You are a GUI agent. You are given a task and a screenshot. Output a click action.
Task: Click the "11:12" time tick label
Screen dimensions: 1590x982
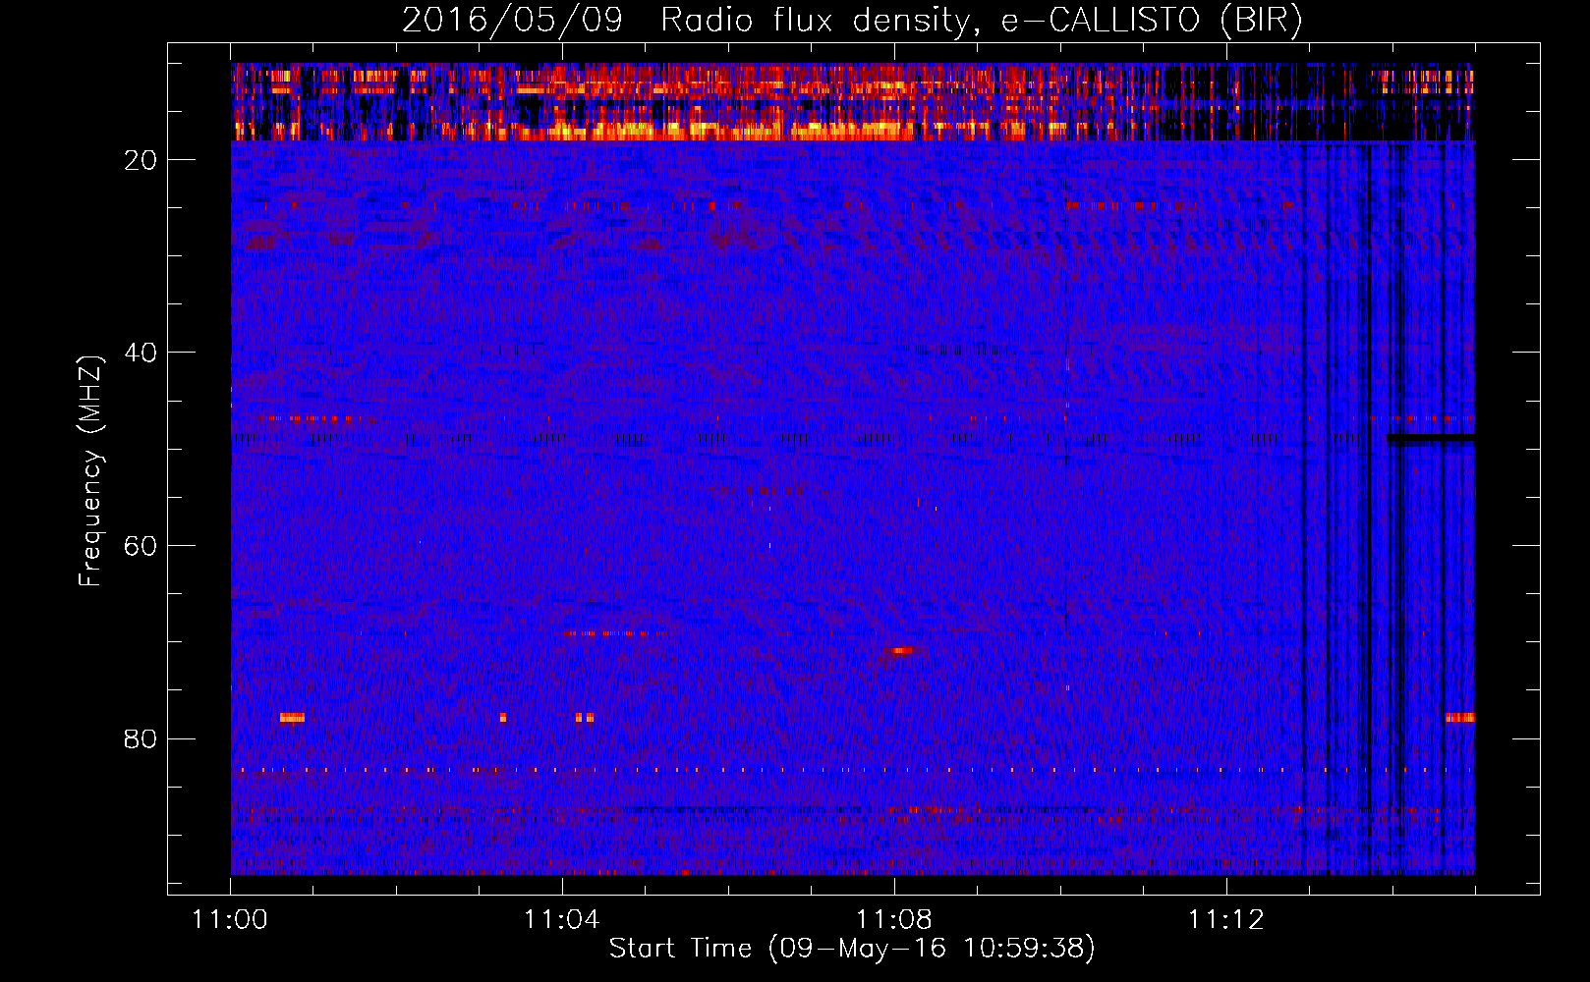(x=1225, y=920)
